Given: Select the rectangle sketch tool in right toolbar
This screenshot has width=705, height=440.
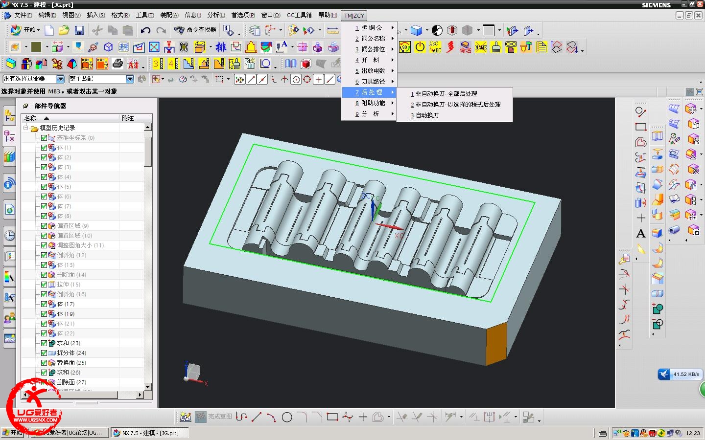Looking at the screenshot, I should (640, 127).
